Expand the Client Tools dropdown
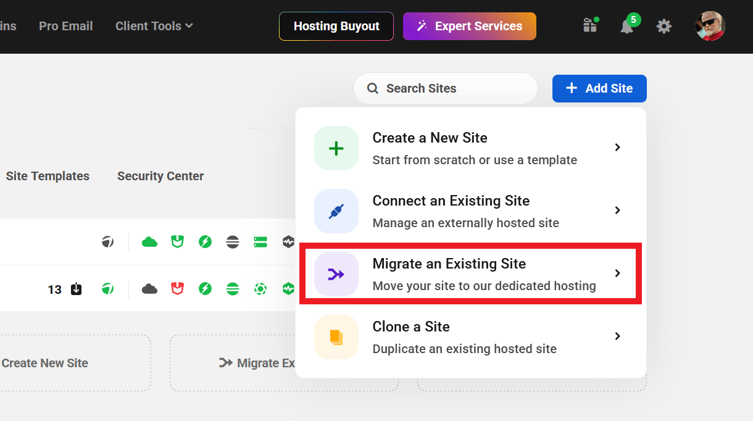The height and width of the screenshot is (421, 753). tap(154, 26)
